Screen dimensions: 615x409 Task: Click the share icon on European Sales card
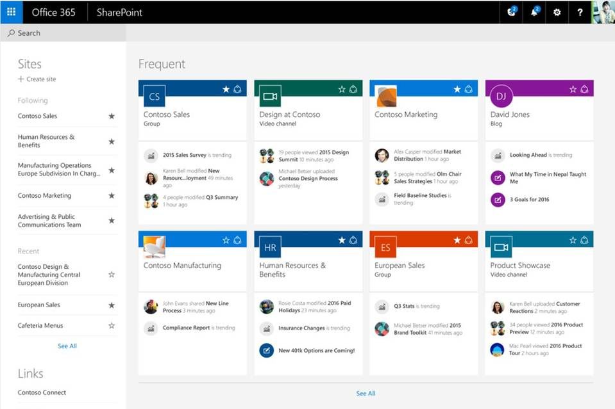tap(468, 240)
